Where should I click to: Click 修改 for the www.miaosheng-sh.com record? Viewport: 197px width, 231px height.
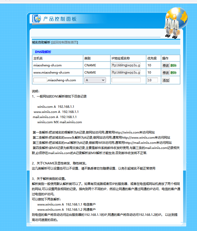coord(166,73)
